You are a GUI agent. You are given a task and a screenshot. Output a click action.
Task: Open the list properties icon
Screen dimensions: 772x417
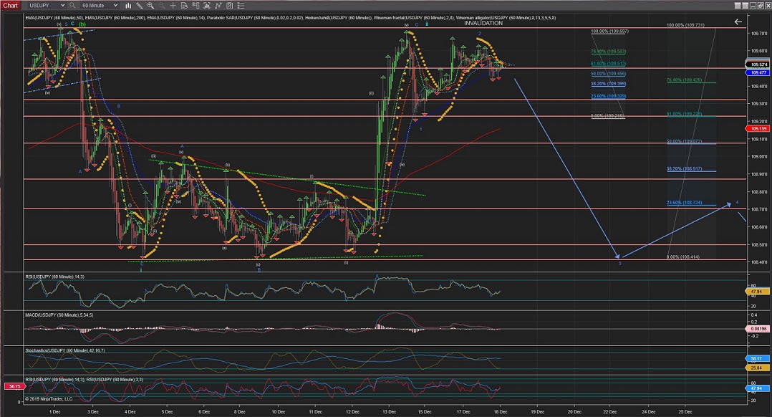[241, 6]
